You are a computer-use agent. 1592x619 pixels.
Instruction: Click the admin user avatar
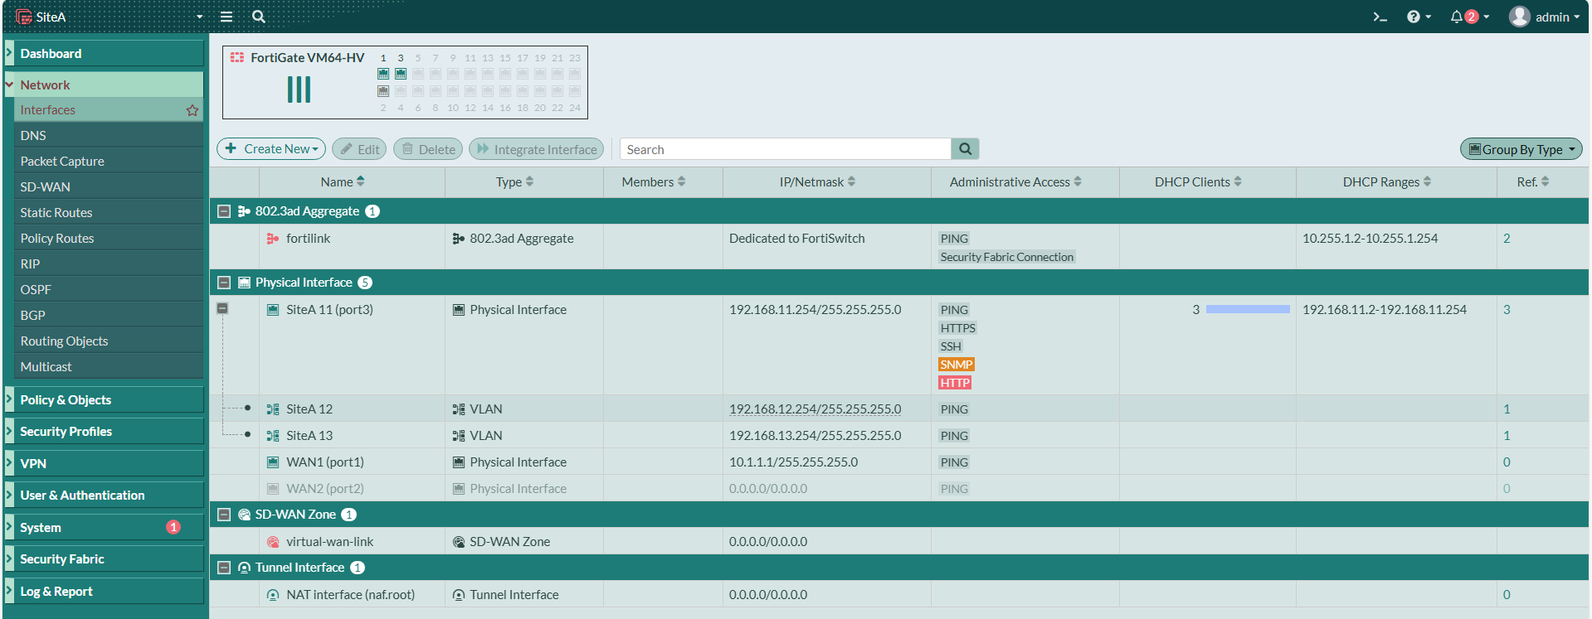click(x=1519, y=17)
